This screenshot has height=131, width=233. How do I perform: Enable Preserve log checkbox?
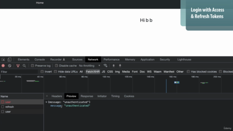32,65
